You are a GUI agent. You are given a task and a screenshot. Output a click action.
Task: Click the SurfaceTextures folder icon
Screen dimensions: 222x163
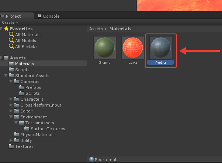pyautogui.click(x=27, y=129)
